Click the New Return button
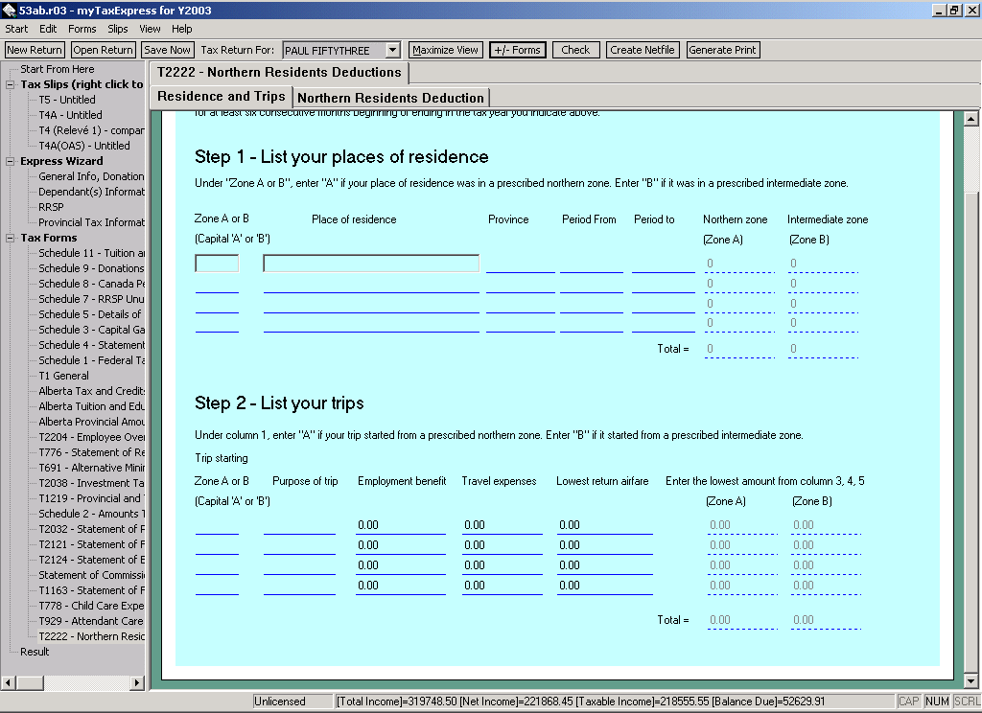982x713 pixels. tap(35, 50)
